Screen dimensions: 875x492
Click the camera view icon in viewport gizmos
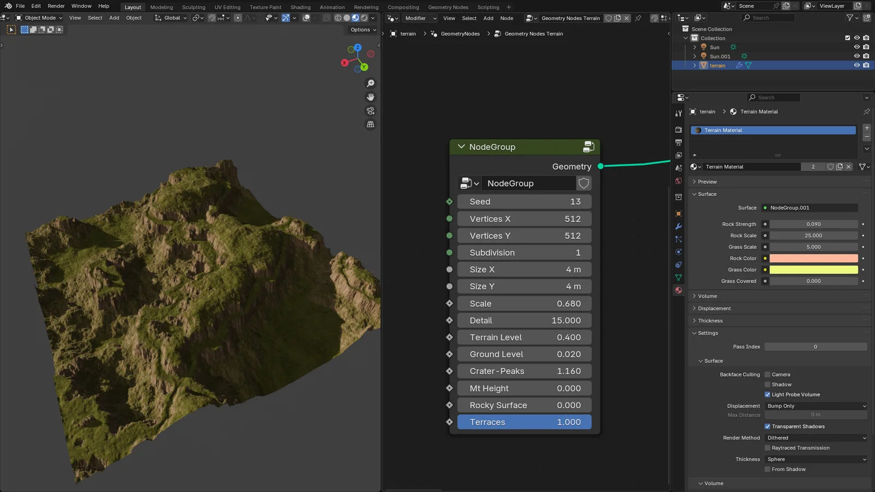[370, 110]
